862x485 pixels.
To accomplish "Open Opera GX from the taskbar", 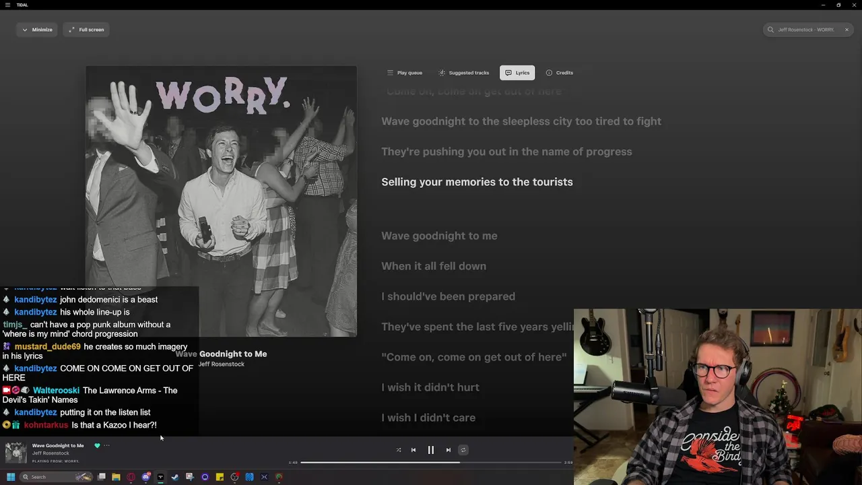I will pyautogui.click(x=131, y=477).
